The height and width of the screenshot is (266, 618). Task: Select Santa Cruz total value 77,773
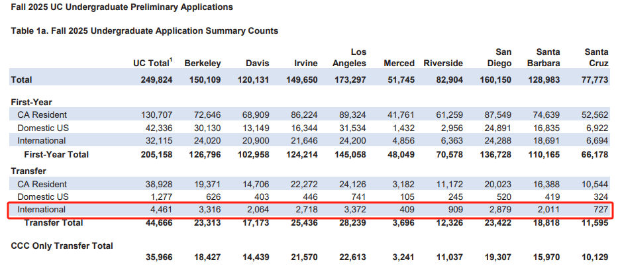(595, 80)
